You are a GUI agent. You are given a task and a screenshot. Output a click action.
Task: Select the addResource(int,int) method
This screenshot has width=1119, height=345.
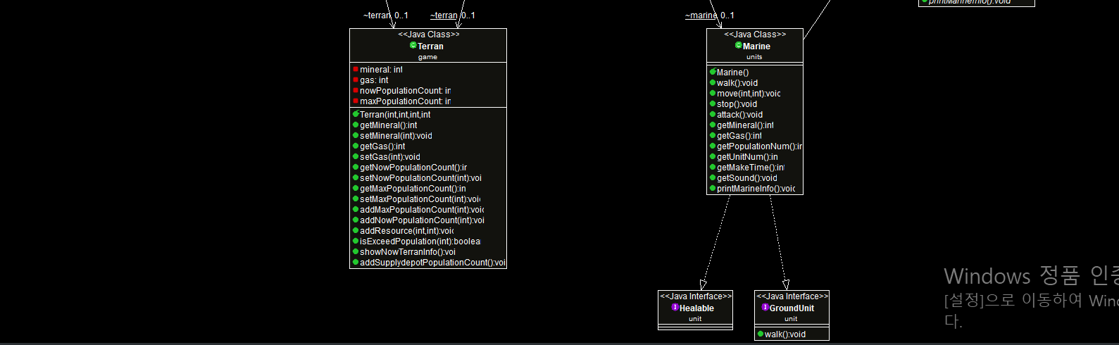click(x=406, y=231)
